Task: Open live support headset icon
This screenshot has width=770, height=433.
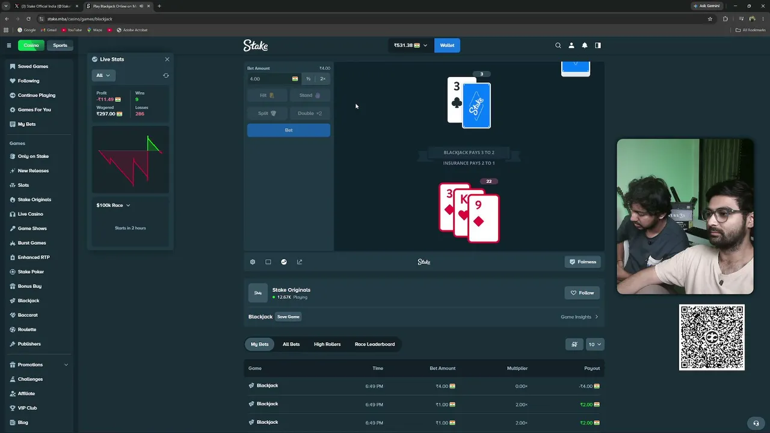Action: coord(756,423)
